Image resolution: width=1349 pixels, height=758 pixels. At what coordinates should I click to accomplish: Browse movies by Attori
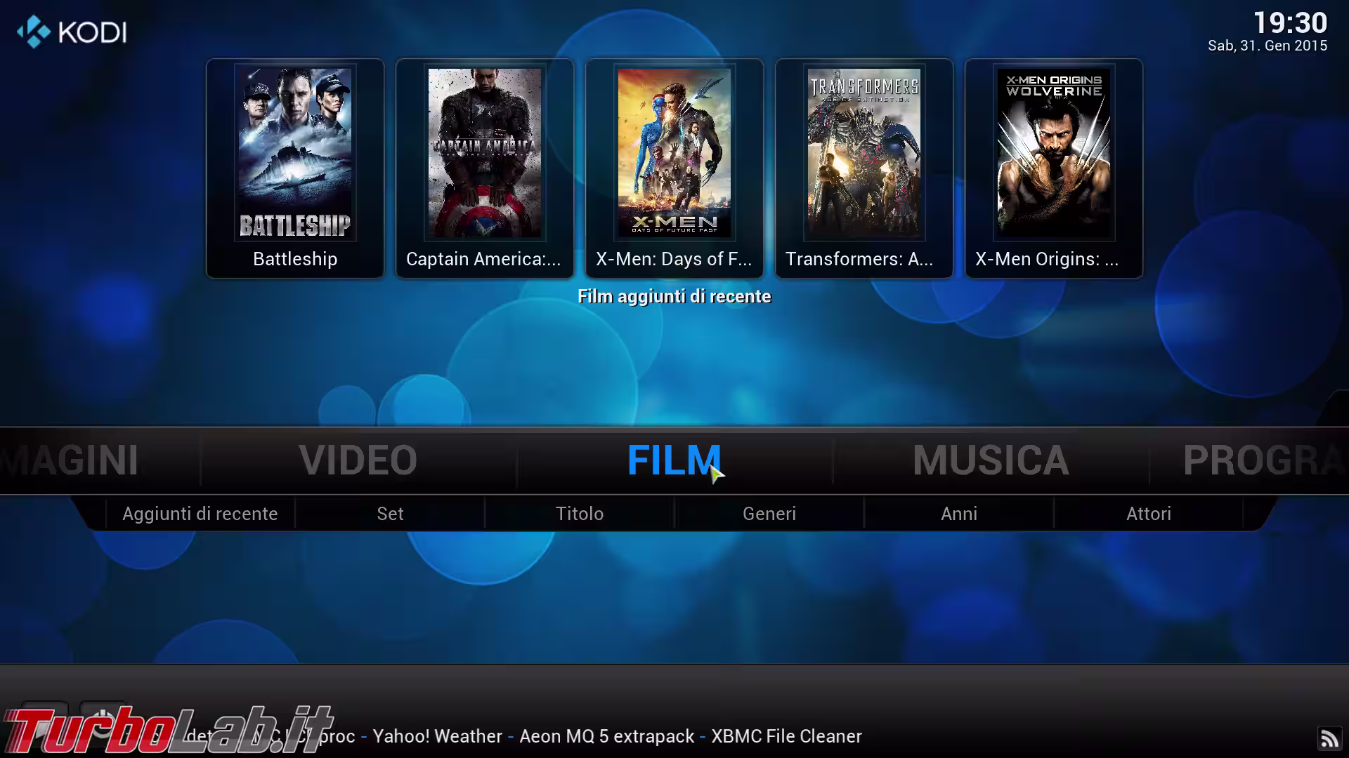point(1149,514)
